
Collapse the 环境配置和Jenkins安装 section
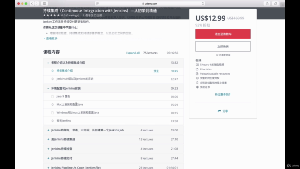113,88
